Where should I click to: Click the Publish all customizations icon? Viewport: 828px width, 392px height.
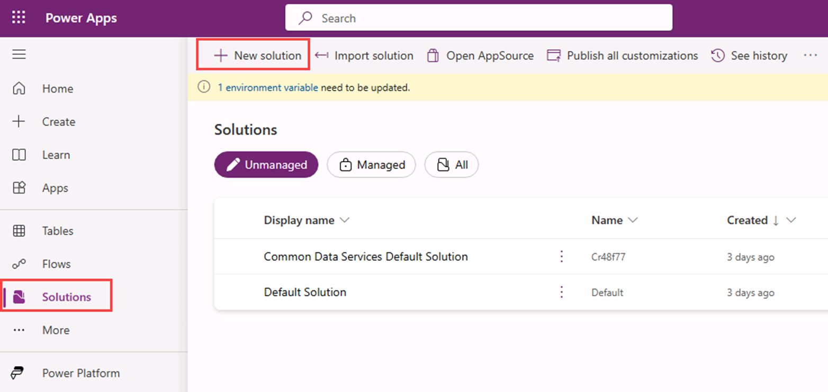point(554,56)
